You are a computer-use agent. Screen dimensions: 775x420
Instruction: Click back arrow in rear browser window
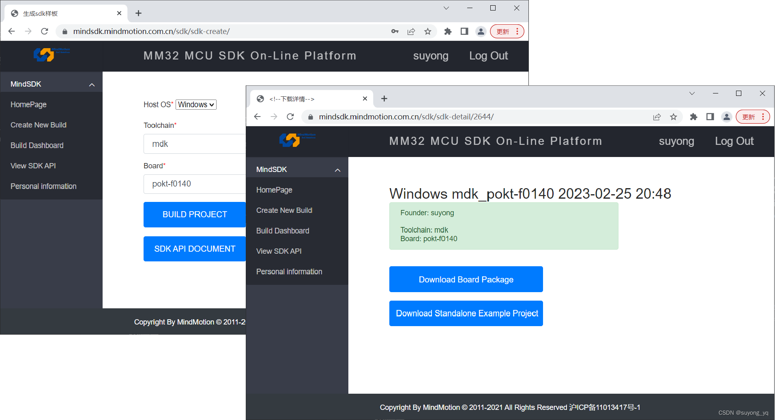point(12,31)
